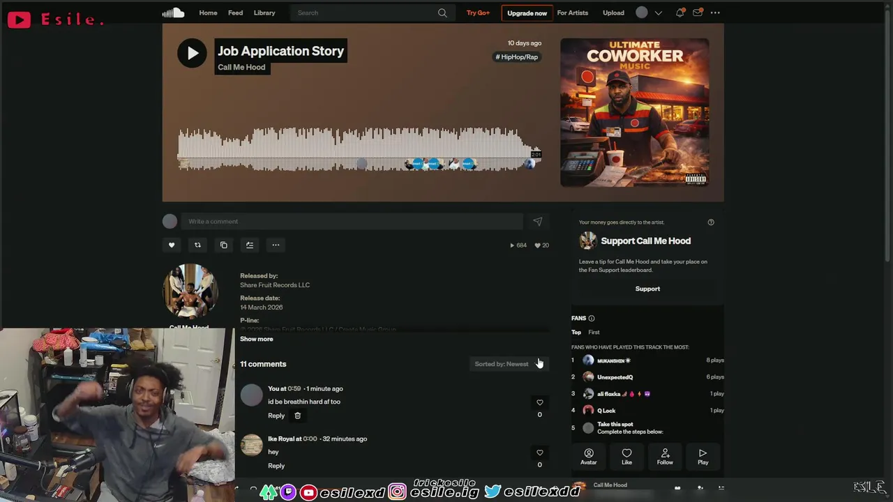The height and width of the screenshot is (502, 893).
Task: Open the user avatar in the header
Action: coord(642,13)
